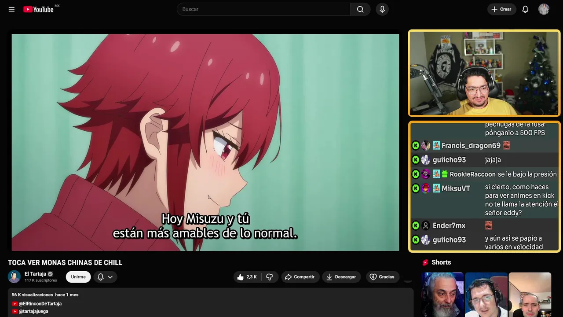The image size is (563, 317).
Task: Open El Tartaja channel avatar
Action: (x=15, y=276)
